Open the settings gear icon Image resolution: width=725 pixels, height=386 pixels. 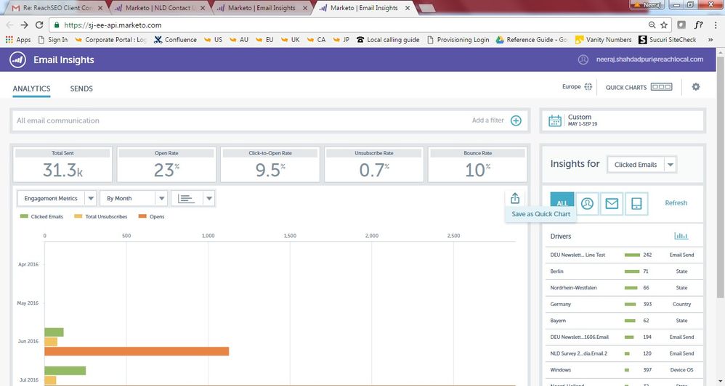coord(696,87)
